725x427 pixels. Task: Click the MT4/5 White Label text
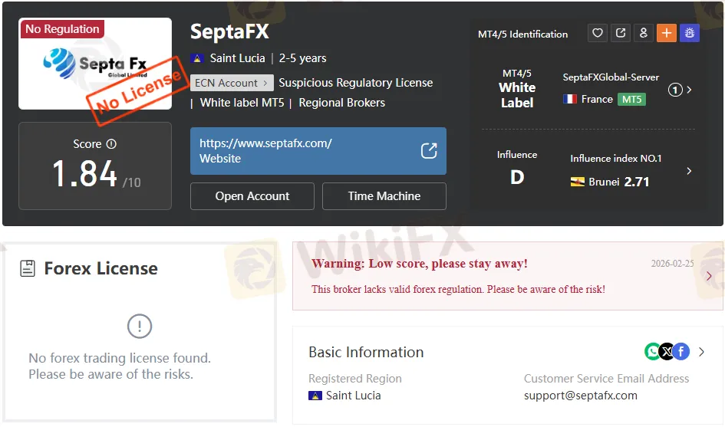pyautogui.click(x=517, y=89)
